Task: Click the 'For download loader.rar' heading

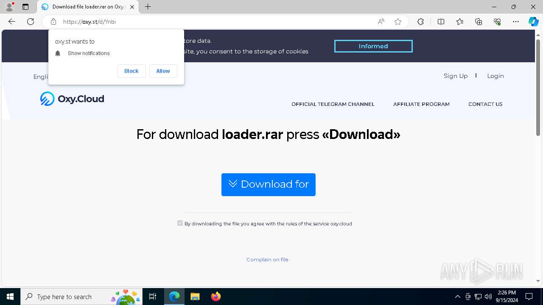Action: [268, 134]
